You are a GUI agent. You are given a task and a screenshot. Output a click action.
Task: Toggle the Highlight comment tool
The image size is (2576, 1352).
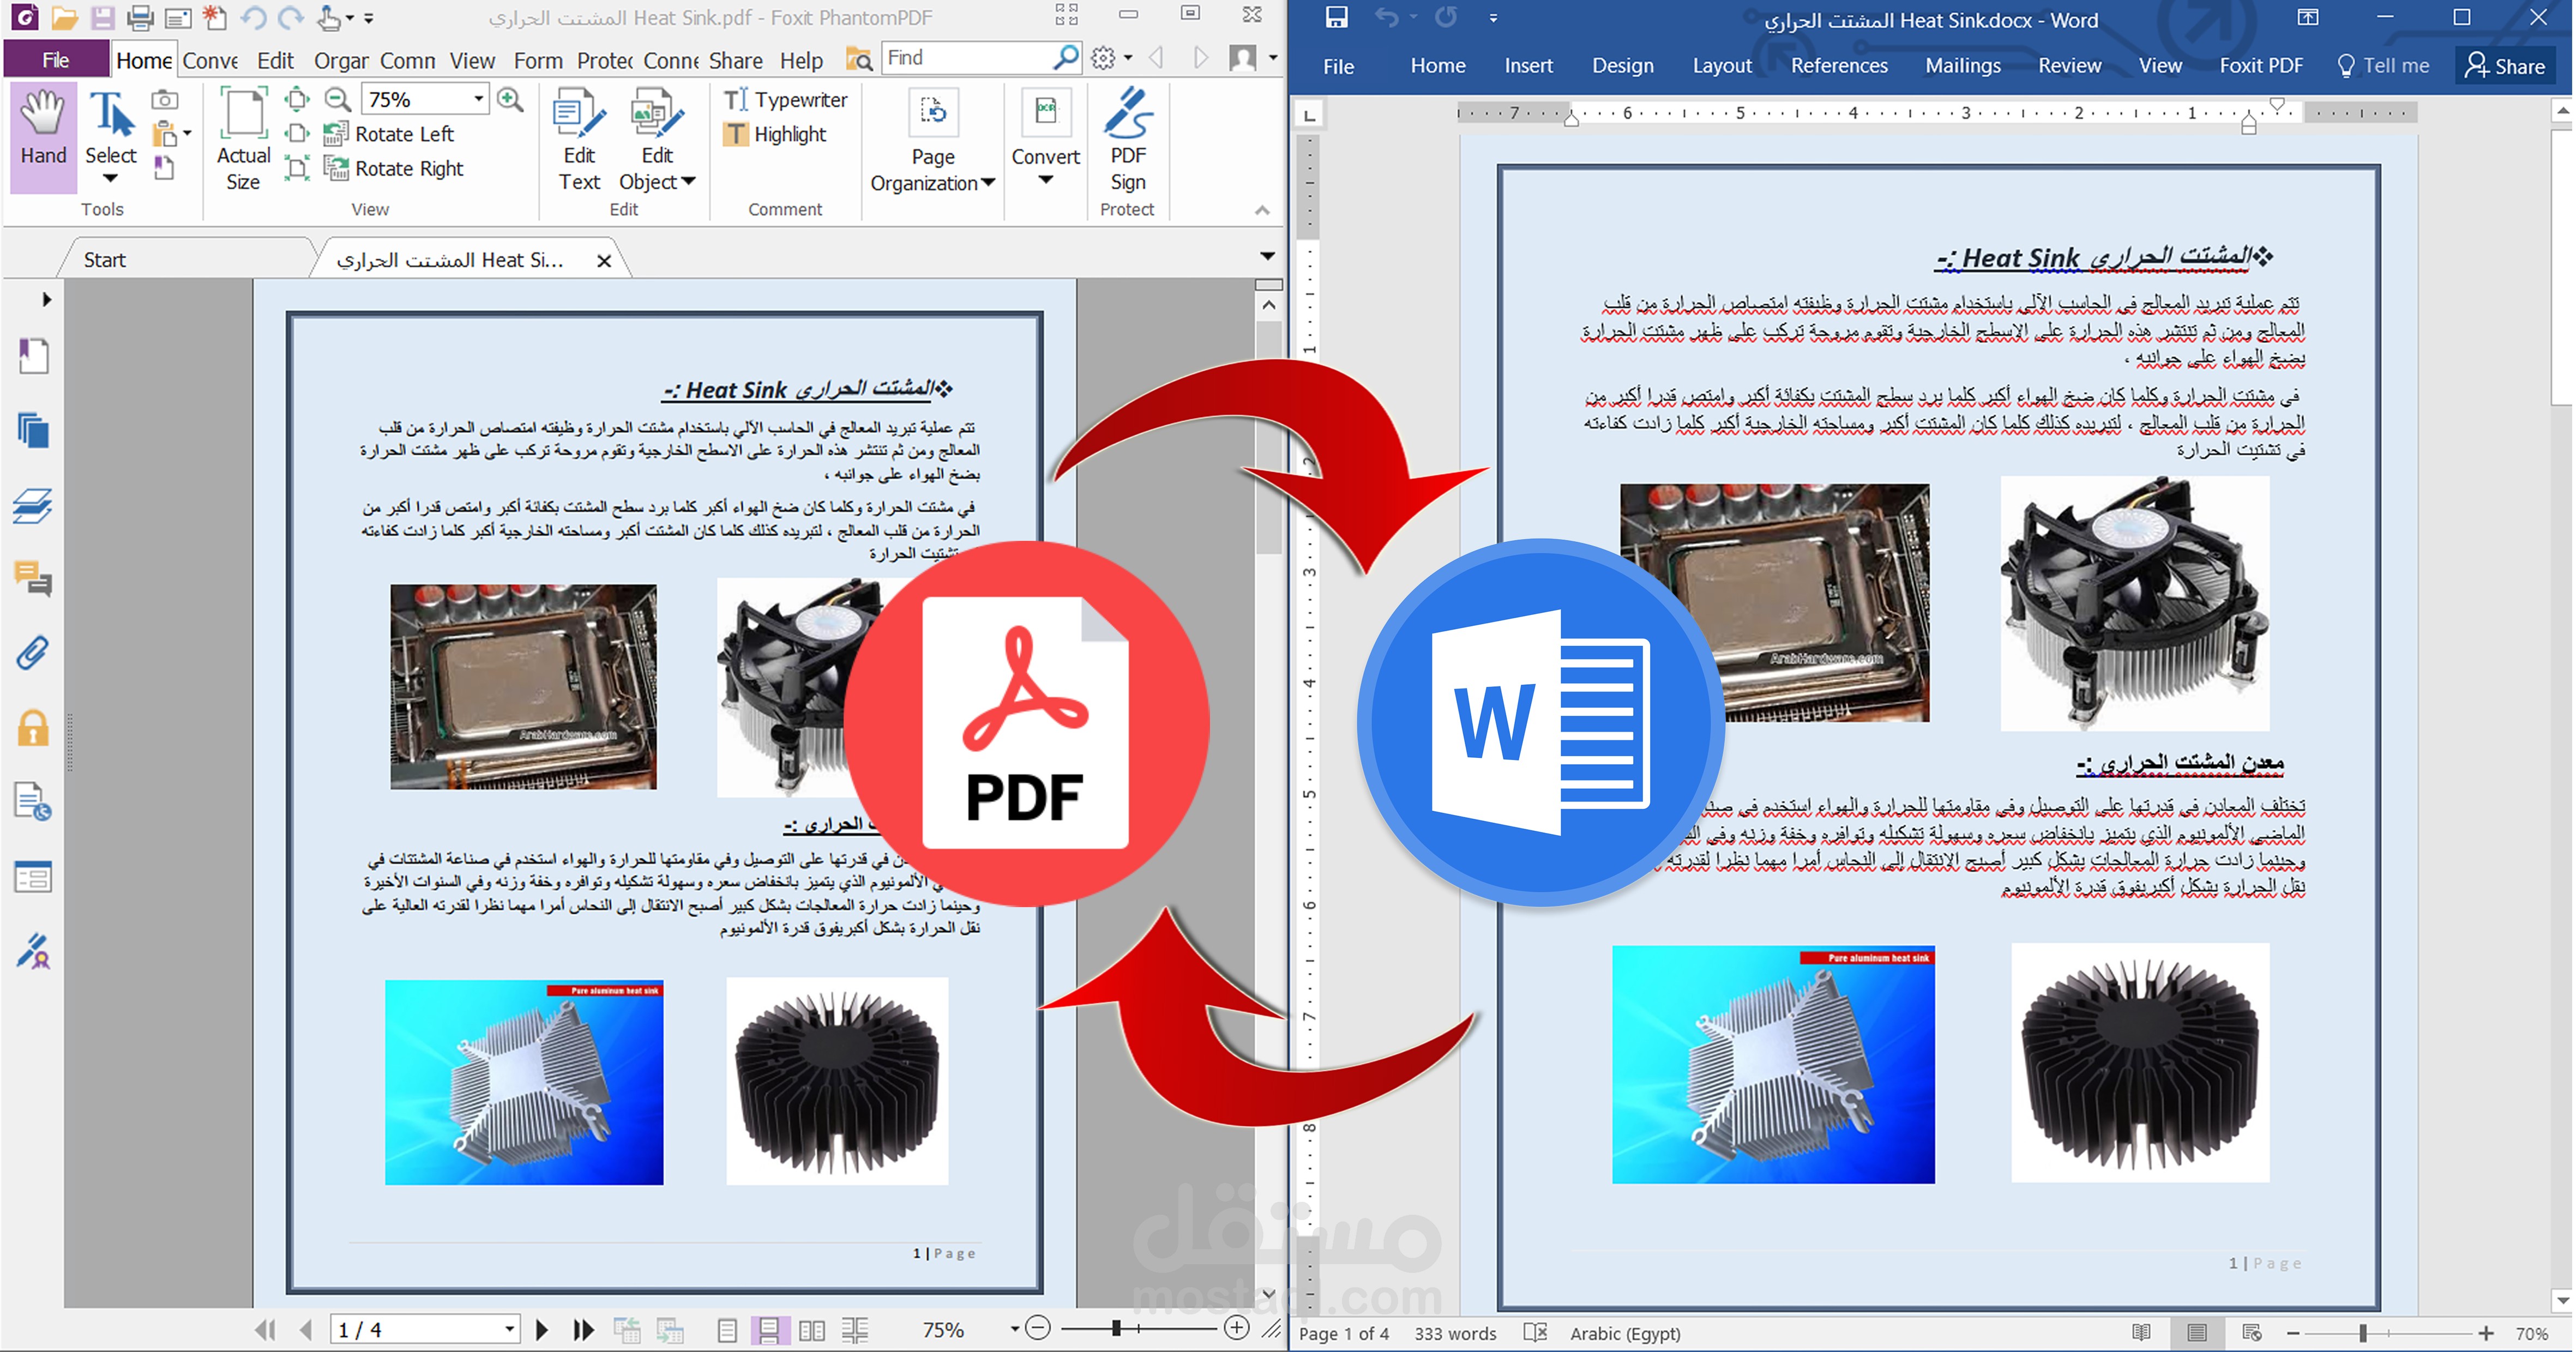tap(776, 134)
